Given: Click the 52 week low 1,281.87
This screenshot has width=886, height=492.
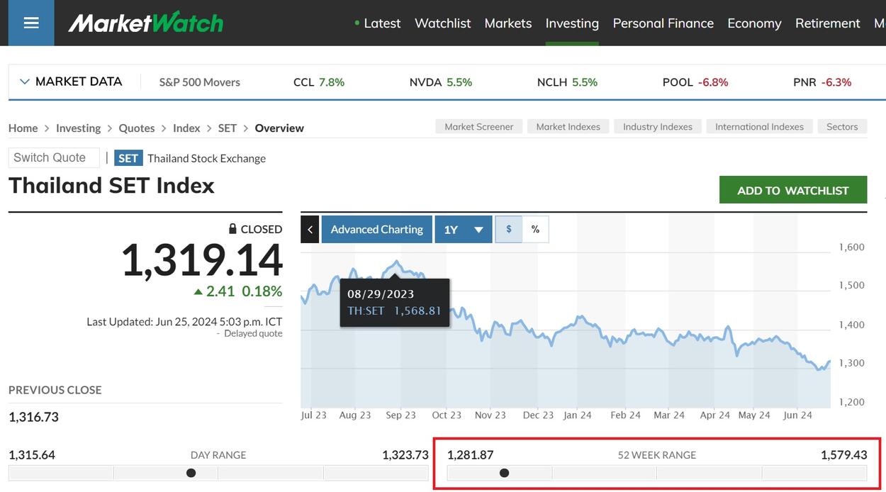Looking at the screenshot, I should coord(471,455).
